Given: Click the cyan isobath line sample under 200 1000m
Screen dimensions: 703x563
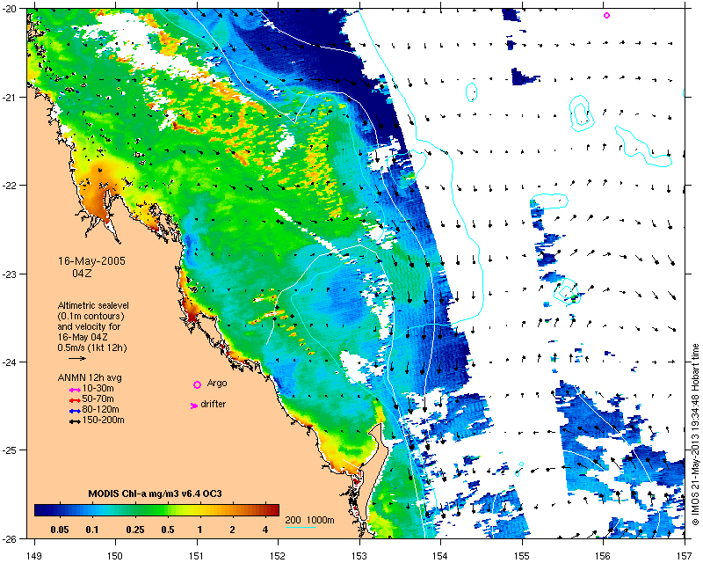Looking at the screenshot, I should [301, 527].
